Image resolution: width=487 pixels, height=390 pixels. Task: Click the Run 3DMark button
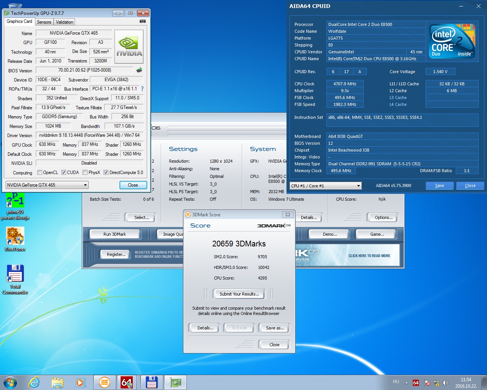(115, 234)
